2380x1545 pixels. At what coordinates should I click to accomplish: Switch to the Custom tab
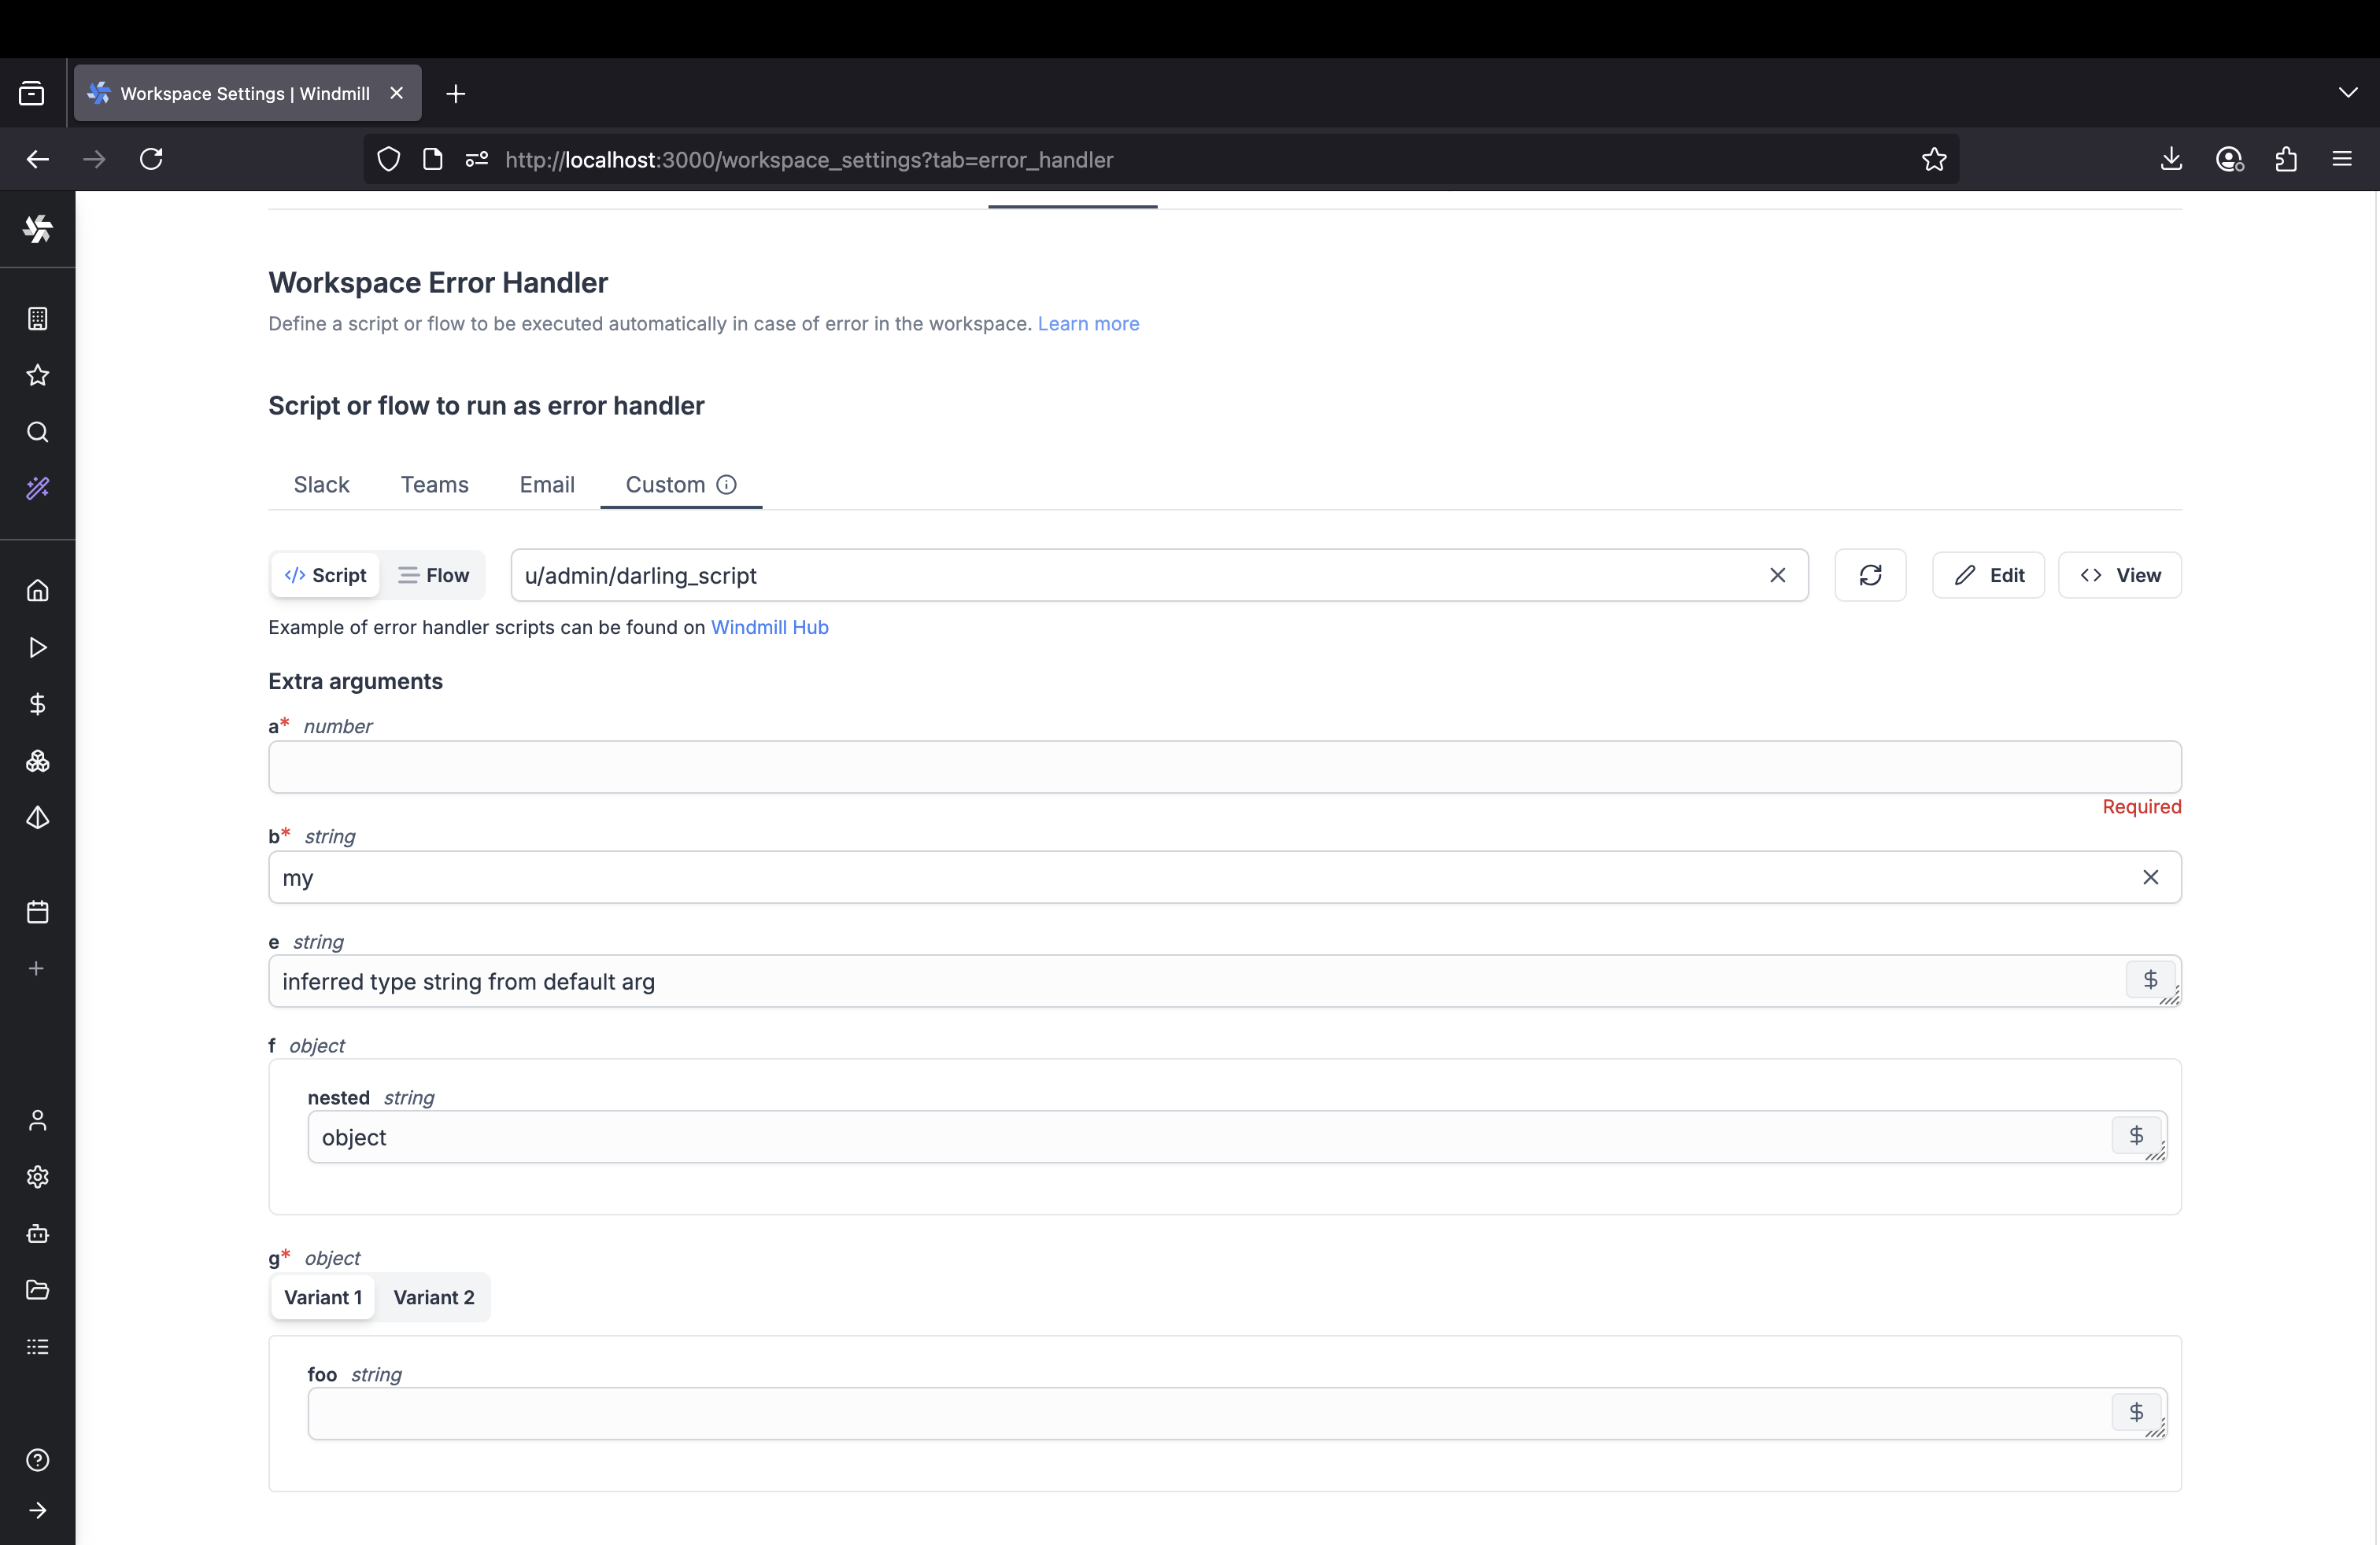(664, 485)
